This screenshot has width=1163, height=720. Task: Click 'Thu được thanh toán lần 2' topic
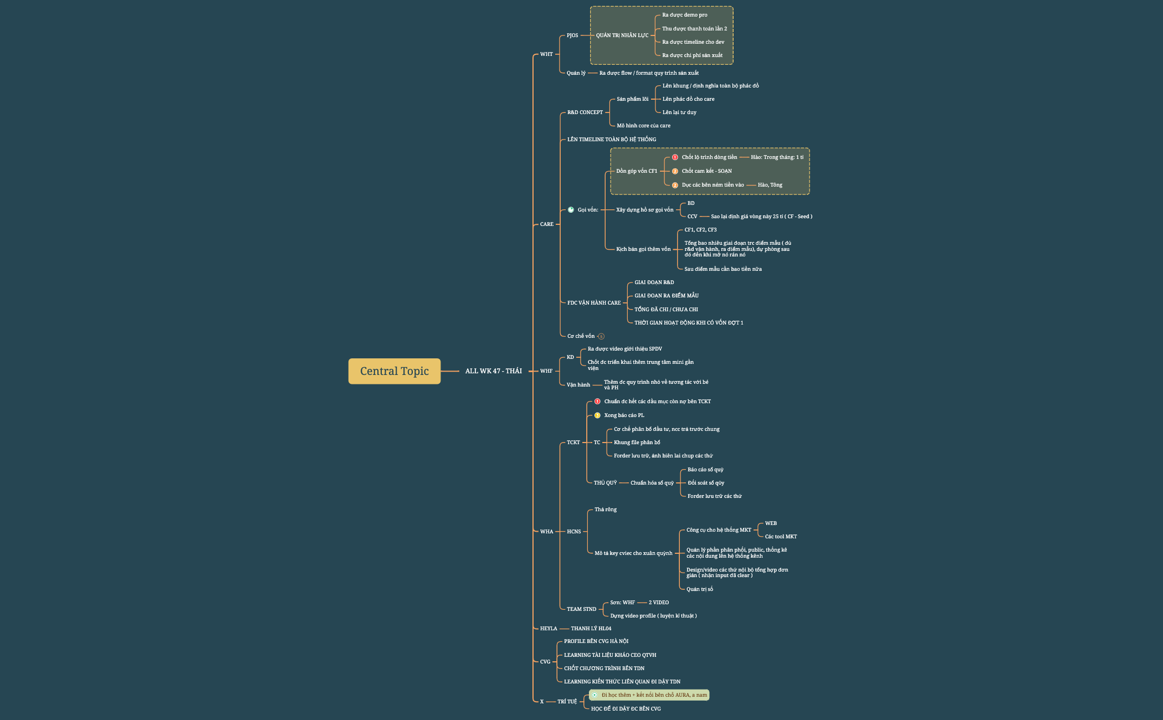pos(695,29)
